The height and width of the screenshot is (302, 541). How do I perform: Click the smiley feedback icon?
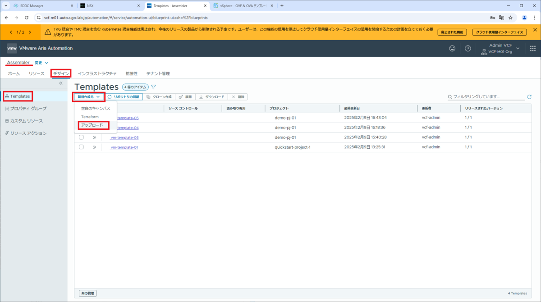pos(452,48)
